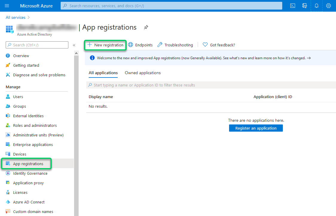Pin App registrations to dashboard
Screen dimensions: 336x216
(146, 27)
